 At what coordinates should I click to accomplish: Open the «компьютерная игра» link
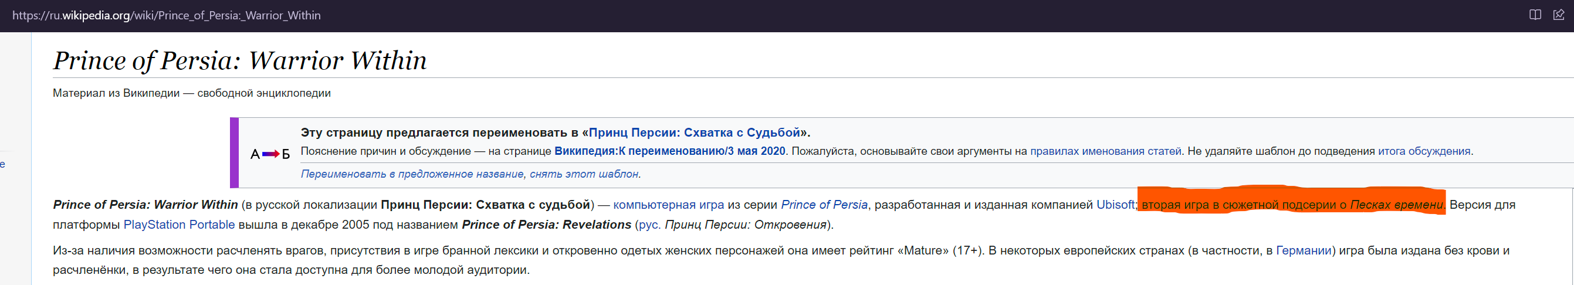click(x=668, y=205)
